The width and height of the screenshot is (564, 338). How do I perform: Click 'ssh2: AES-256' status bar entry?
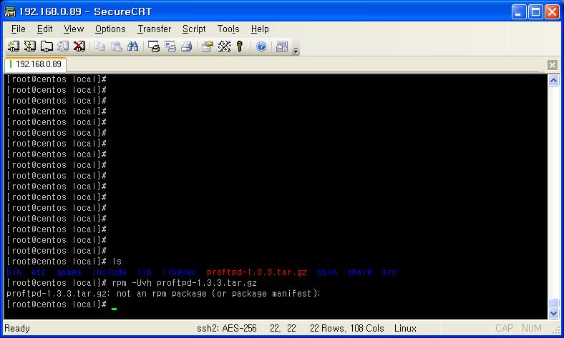(x=227, y=328)
